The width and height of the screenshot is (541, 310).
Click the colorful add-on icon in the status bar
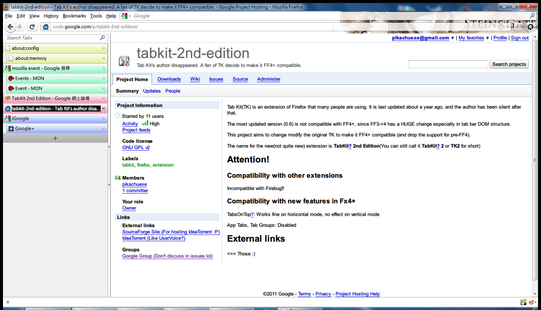(524, 302)
